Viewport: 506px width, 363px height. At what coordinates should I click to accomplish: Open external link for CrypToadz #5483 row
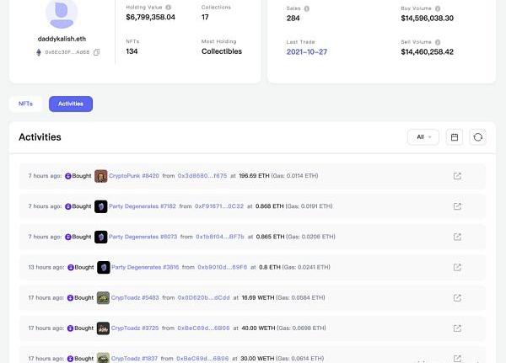point(457,297)
